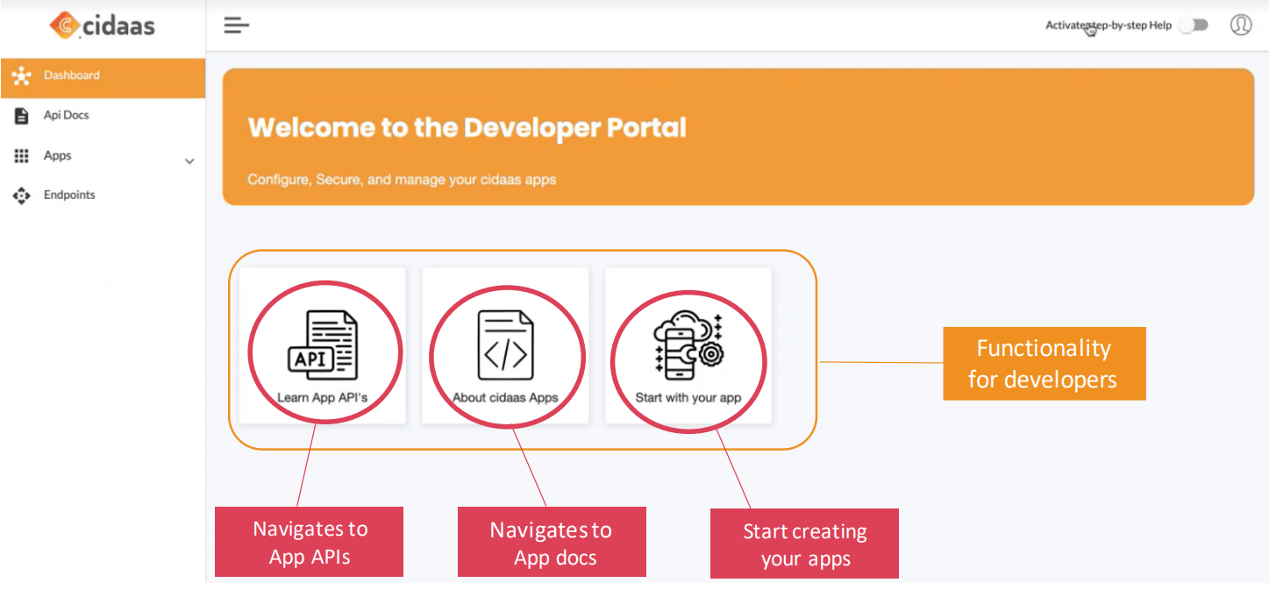
Task: Click the hamburger menu to collapse sidebar
Action: point(235,25)
